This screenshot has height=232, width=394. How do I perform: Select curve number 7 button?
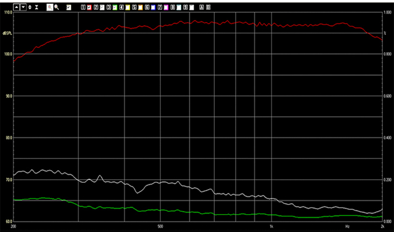tap(160, 7)
